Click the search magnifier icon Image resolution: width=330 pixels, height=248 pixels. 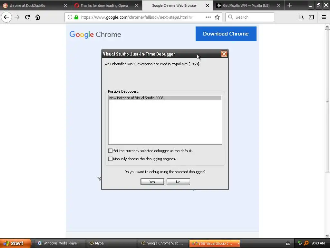coord(231,17)
